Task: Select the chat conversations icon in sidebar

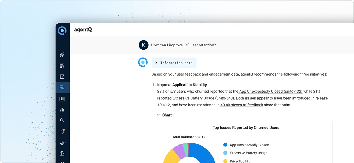Action: [62, 87]
